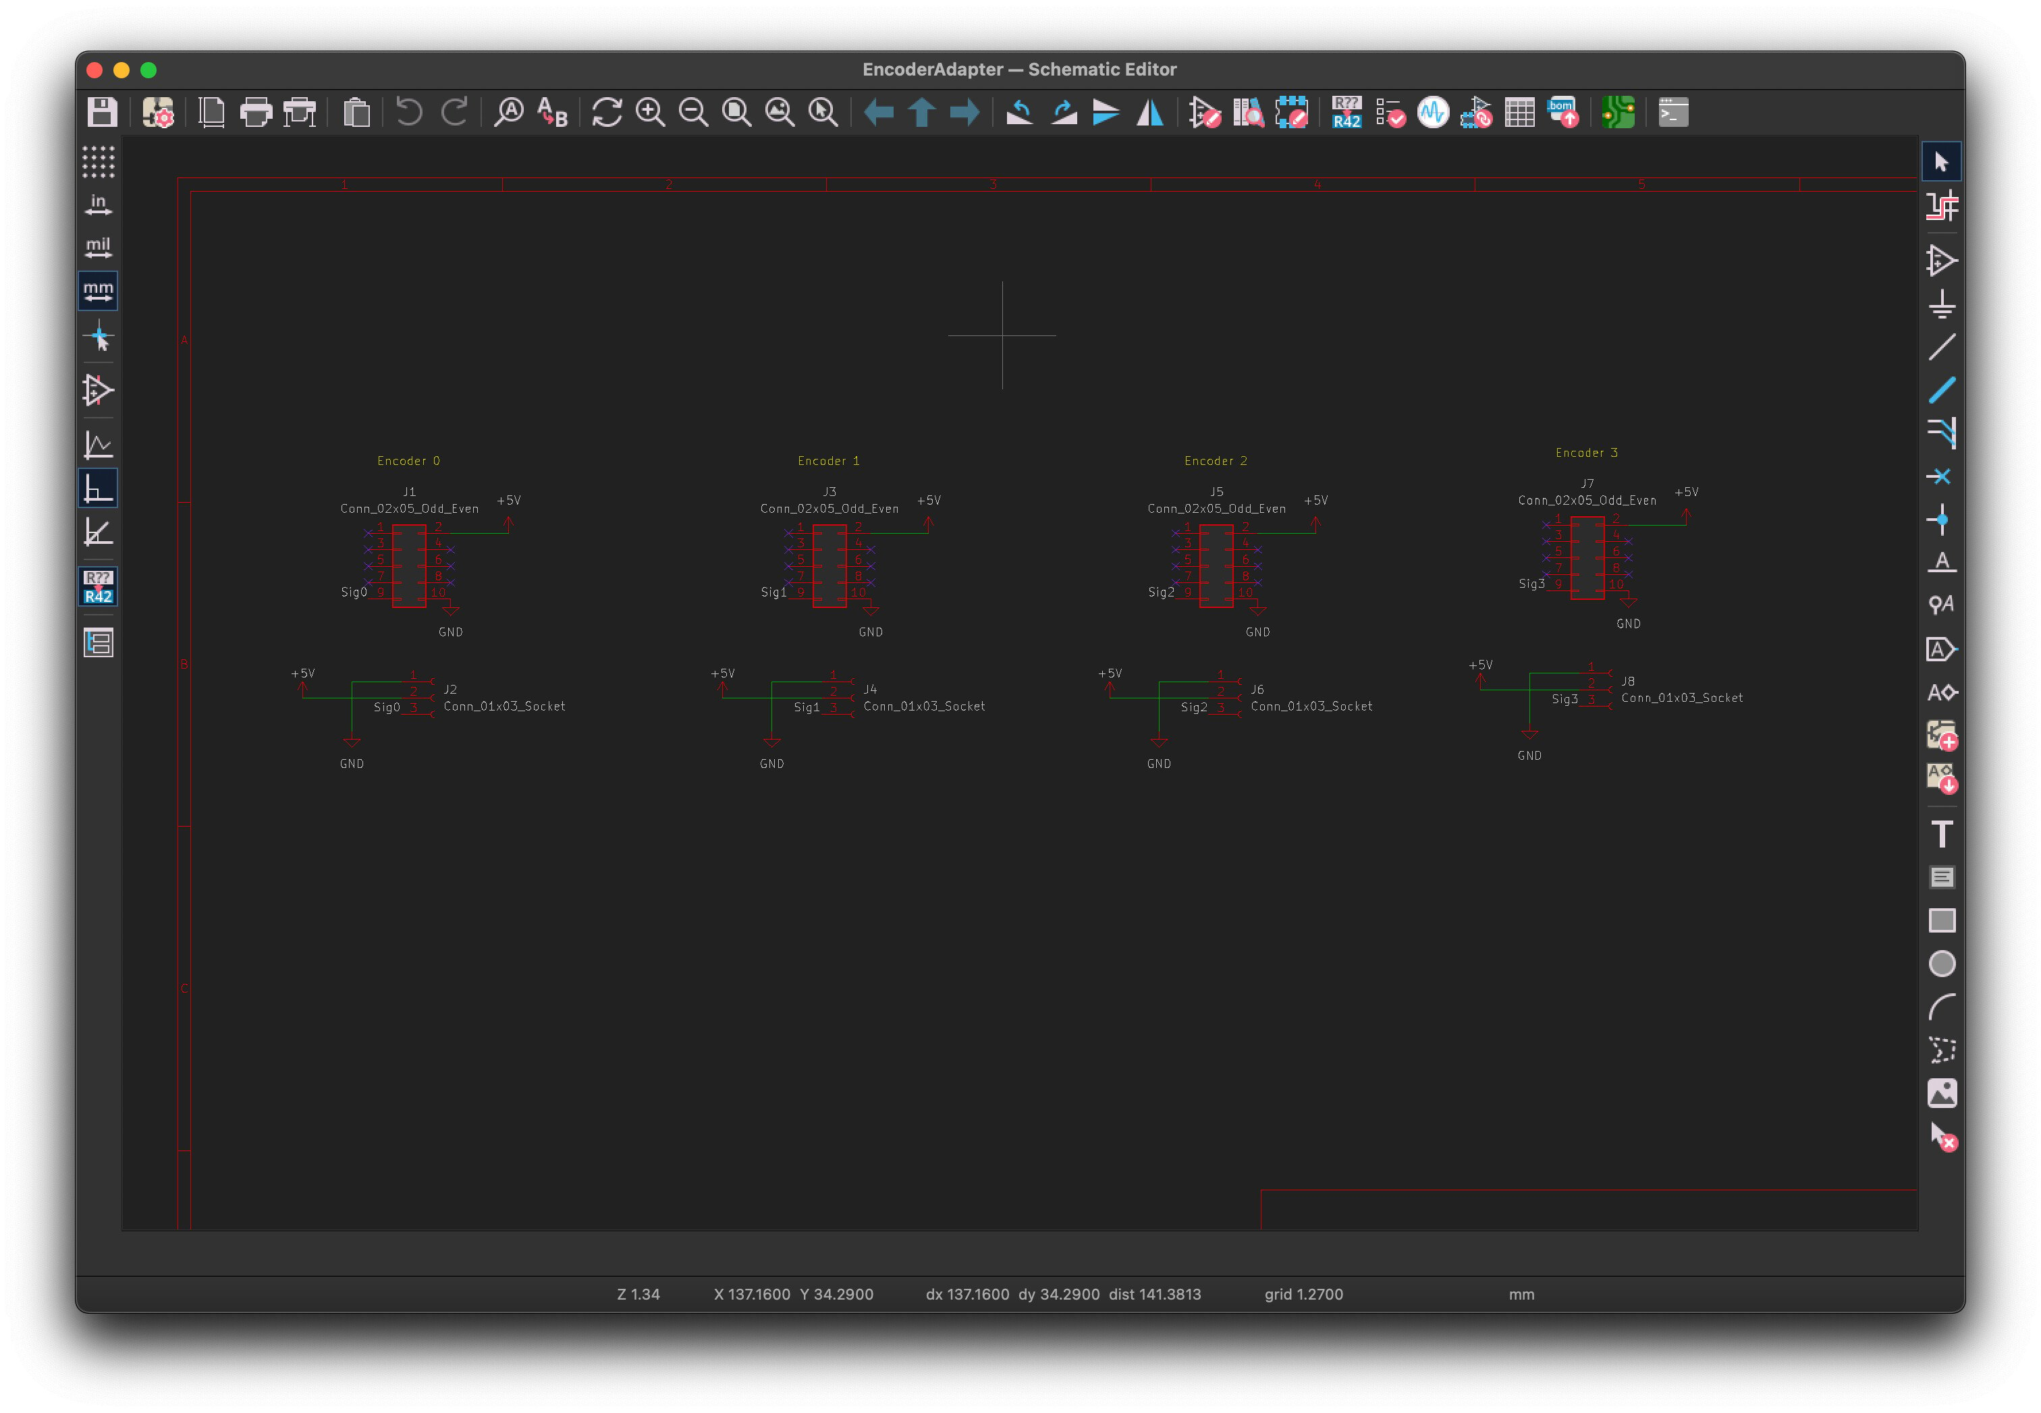The width and height of the screenshot is (2041, 1413).
Task: Add a net label
Action: (1942, 562)
